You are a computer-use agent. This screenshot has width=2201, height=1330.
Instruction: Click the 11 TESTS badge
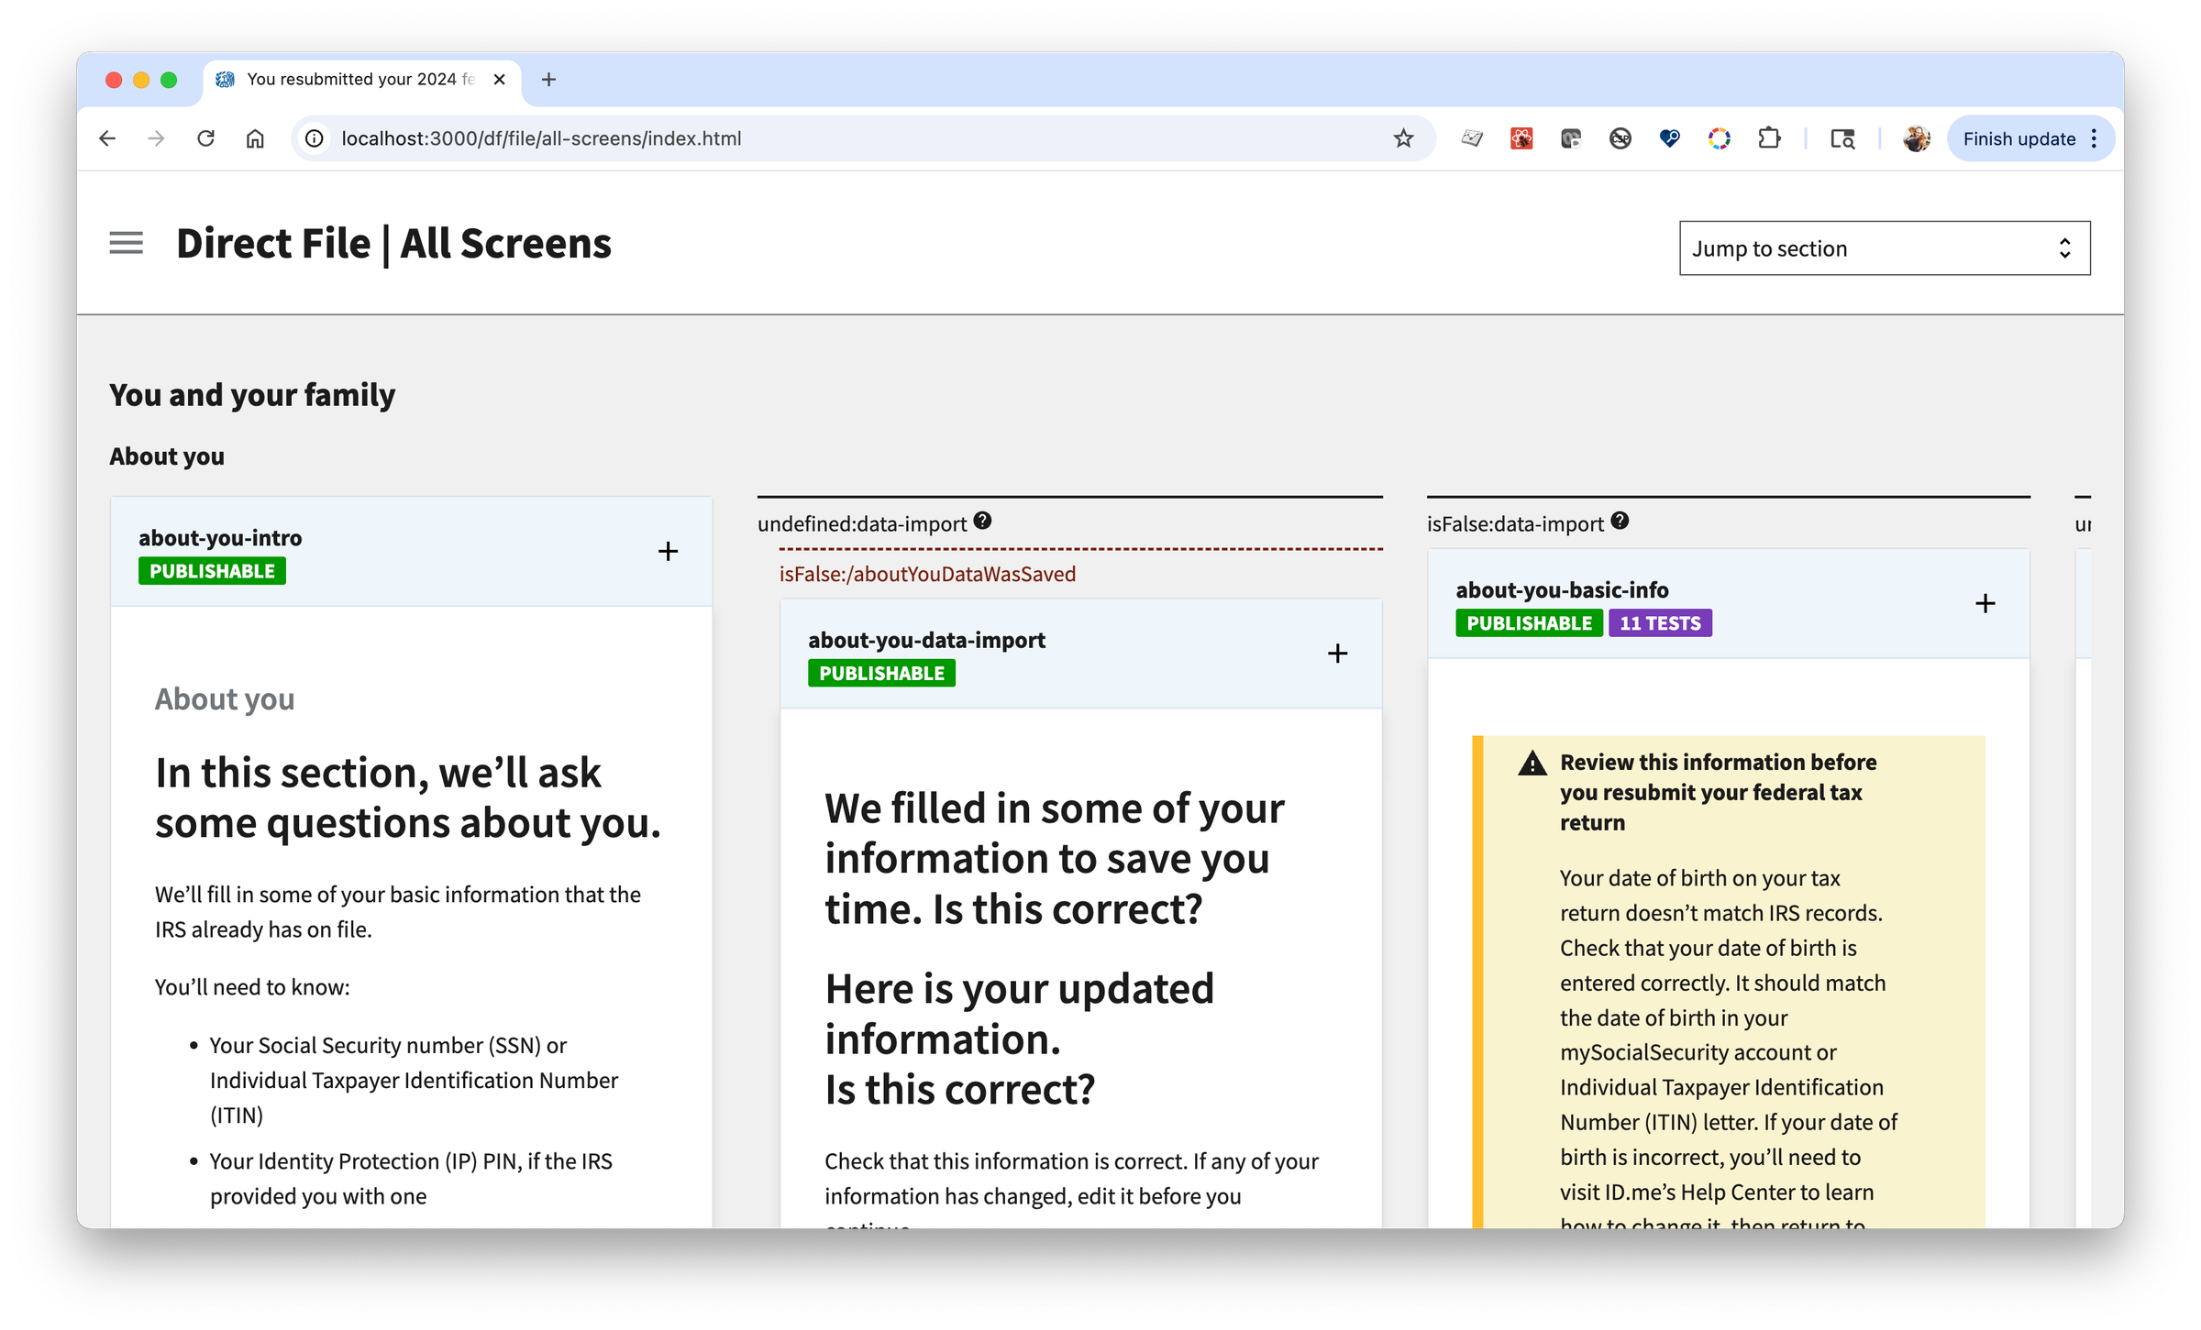pyautogui.click(x=1659, y=623)
